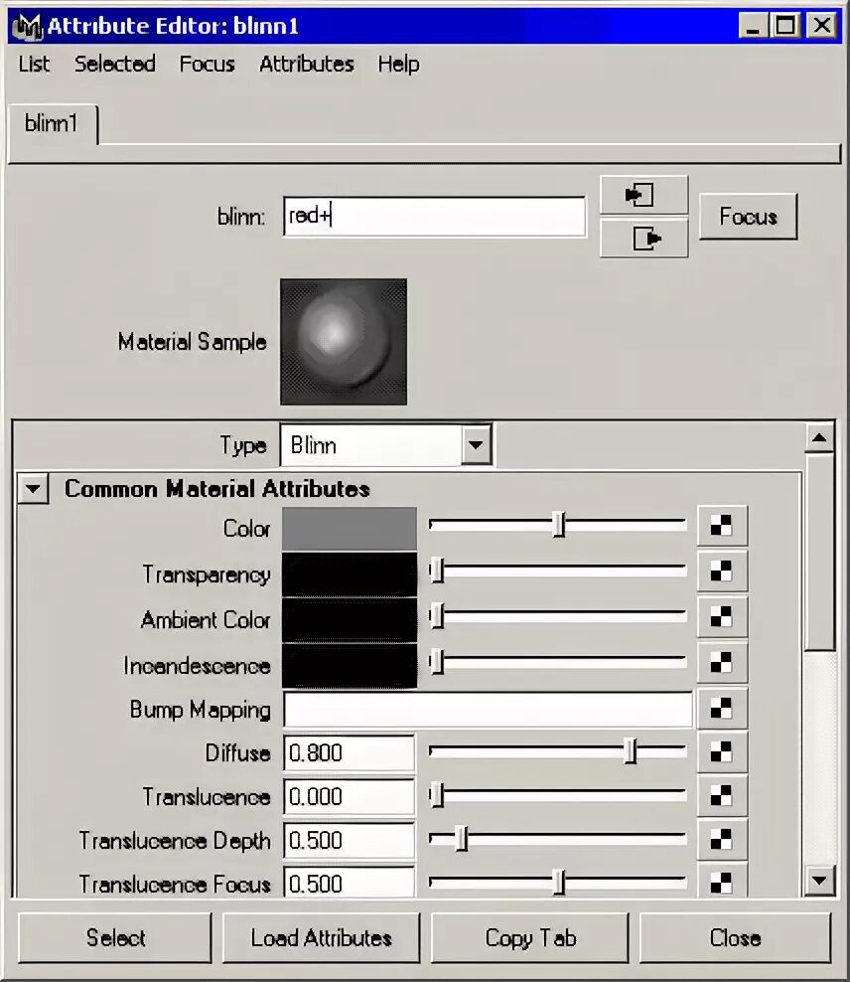This screenshot has width=850, height=982.
Task: Map a texture to the Diffuse attribute
Action: tap(722, 753)
